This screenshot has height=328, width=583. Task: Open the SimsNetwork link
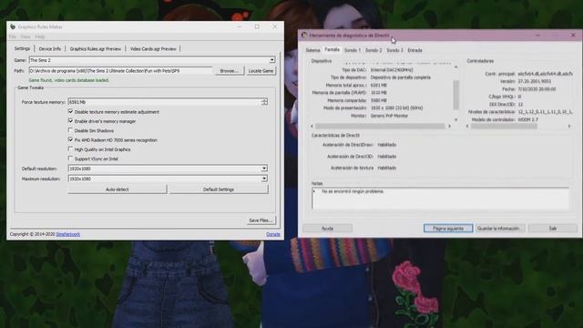click(68, 234)
